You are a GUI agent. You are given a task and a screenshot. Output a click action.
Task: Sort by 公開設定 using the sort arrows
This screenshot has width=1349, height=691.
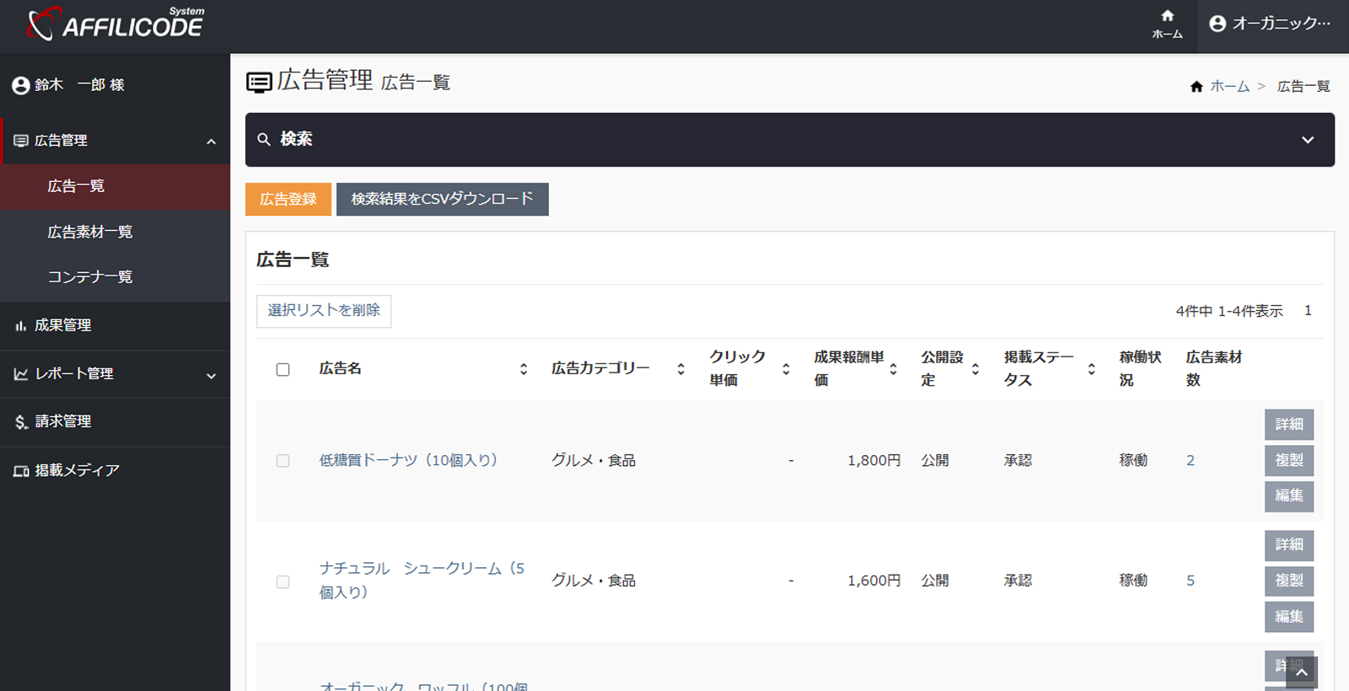[x=975, y=369]
